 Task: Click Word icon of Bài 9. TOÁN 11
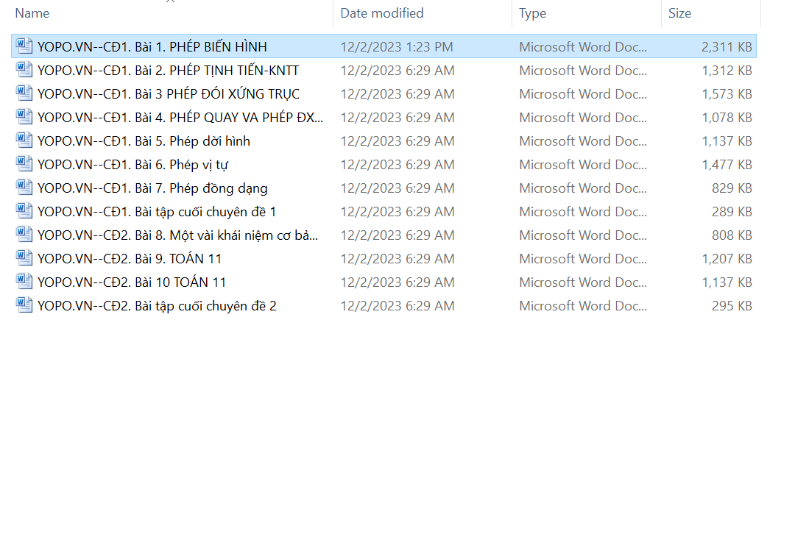[24, 258]
